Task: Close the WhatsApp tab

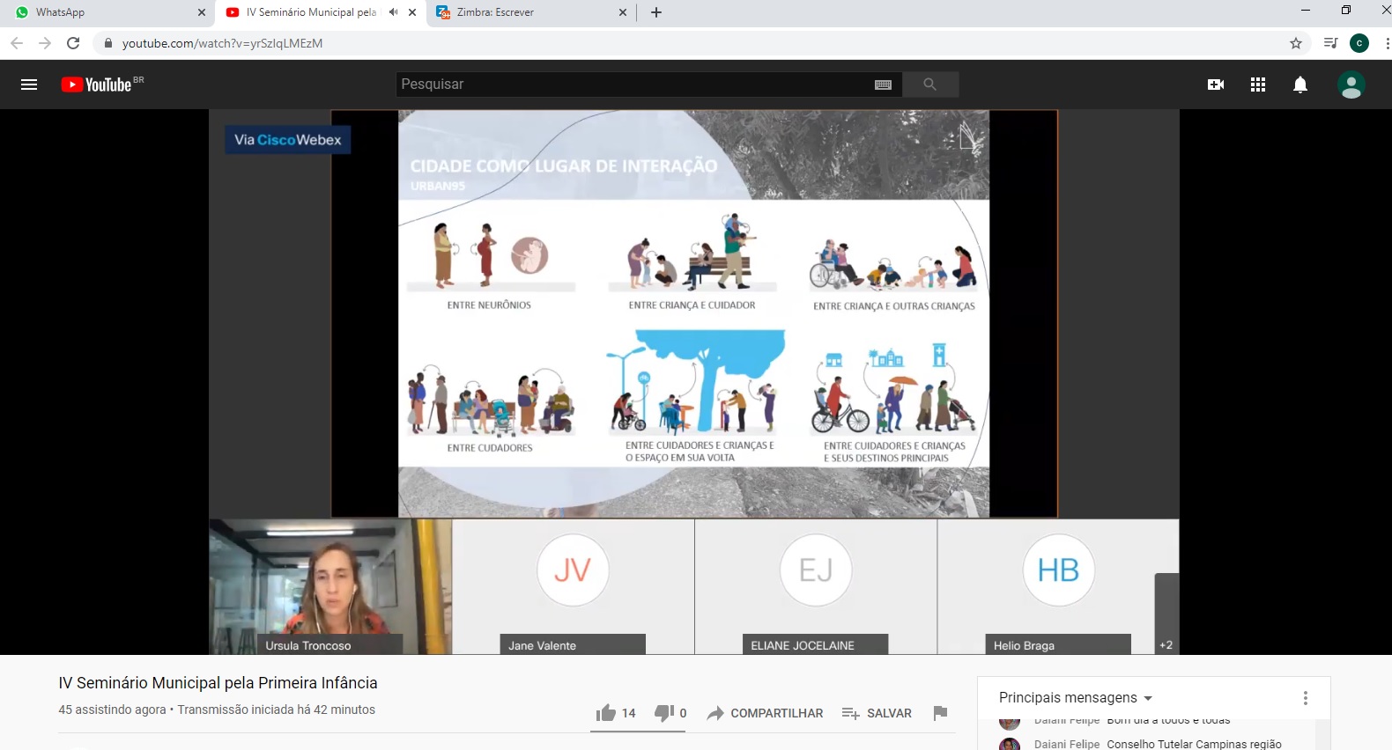Action: pos(202,12)
